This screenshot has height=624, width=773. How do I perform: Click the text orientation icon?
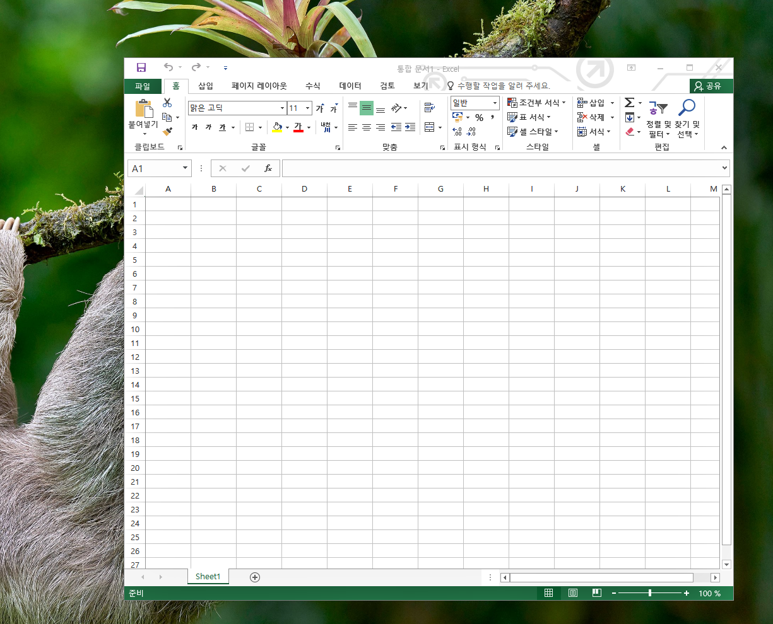(x=396, y=108)
